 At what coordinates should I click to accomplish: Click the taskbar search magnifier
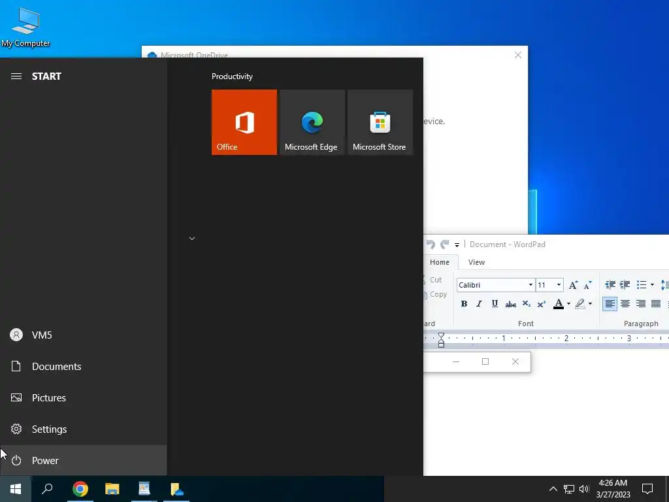tap(47, 489)
